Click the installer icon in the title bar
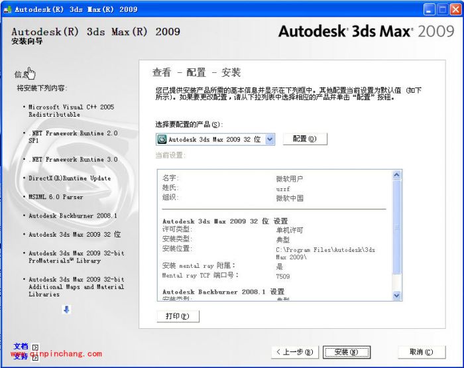The image size is (464, 368). pos(7,9)
